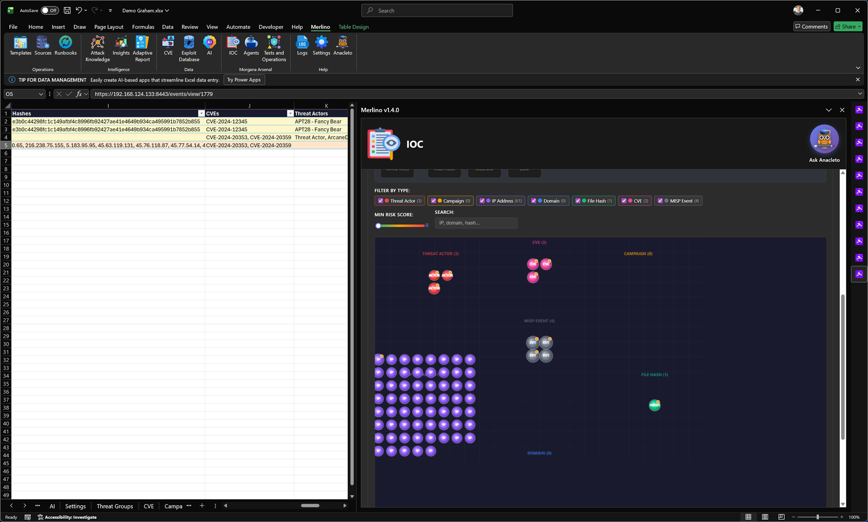Select the Threat Groups sheet tab
868x522 pixels.
point(115,506)
